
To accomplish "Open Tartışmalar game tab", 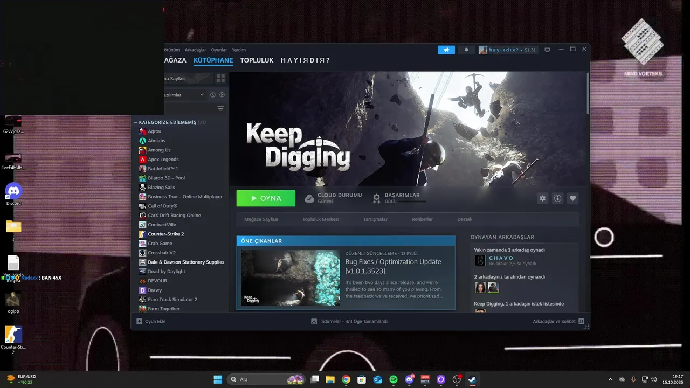I will (375, 219).
